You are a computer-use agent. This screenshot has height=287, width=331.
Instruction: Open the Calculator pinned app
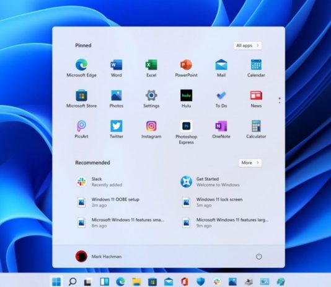click(x=256, y=129)
